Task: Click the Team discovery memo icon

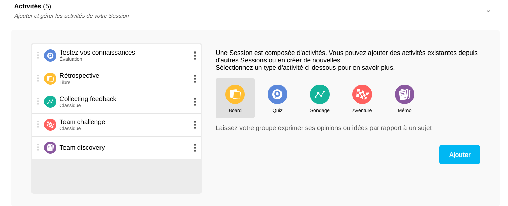Action: click(x=50, y=148)
